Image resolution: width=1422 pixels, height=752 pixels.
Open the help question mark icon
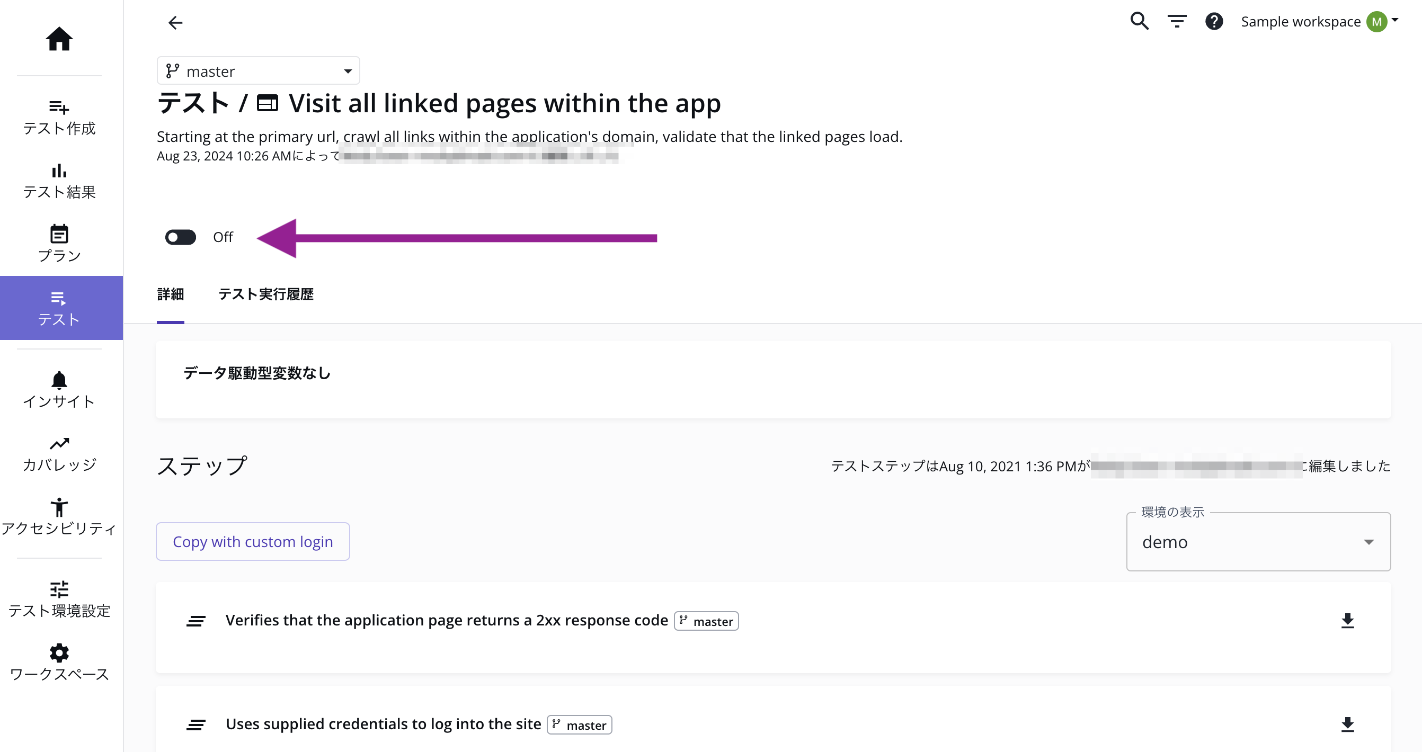click(x=1214, y=22)
